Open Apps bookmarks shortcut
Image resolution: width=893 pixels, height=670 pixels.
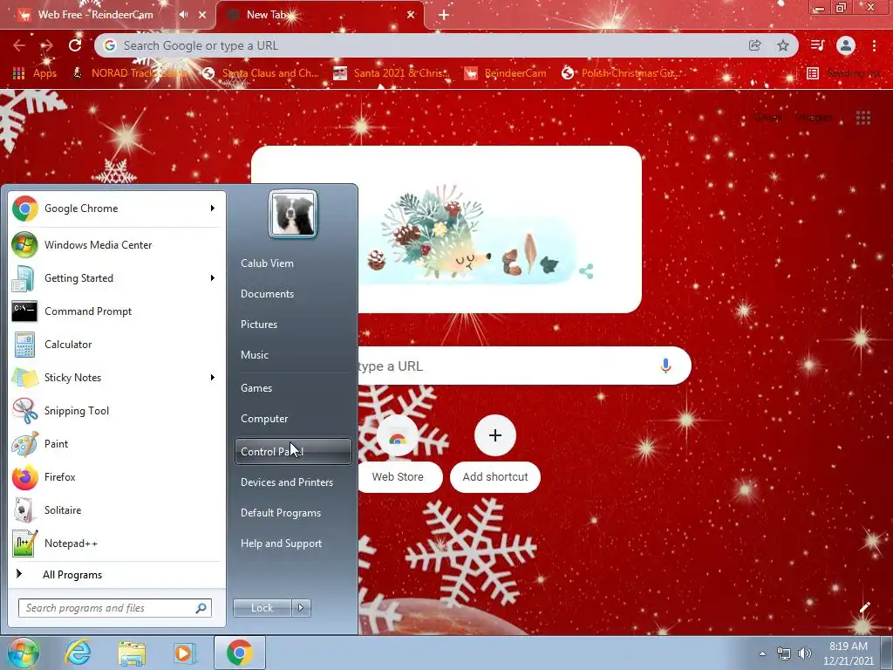click(x=35, y=73)
